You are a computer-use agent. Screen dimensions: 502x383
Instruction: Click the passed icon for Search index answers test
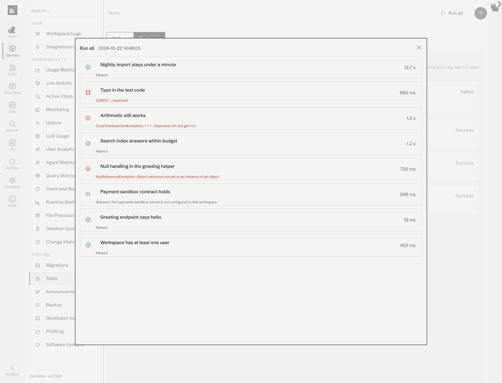tap(88, 143)
